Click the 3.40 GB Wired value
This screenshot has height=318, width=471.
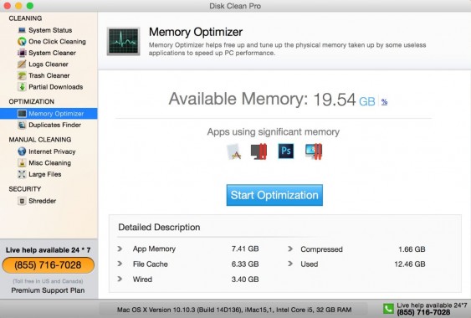click(245, 280)
